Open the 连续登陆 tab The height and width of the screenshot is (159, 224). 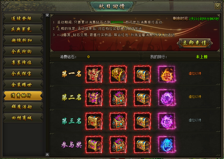(x=23, y=18)
